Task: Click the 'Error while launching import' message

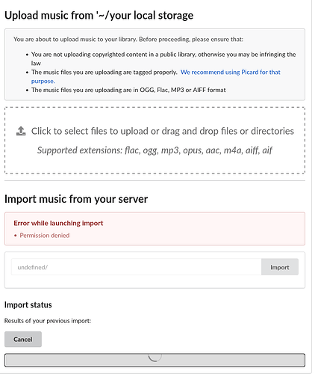Action: point(58,223)
